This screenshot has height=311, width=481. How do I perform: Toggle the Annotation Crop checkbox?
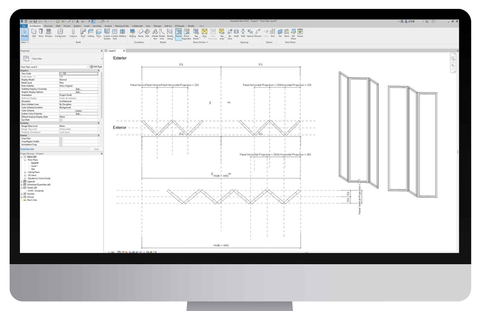tap(61, 145)
